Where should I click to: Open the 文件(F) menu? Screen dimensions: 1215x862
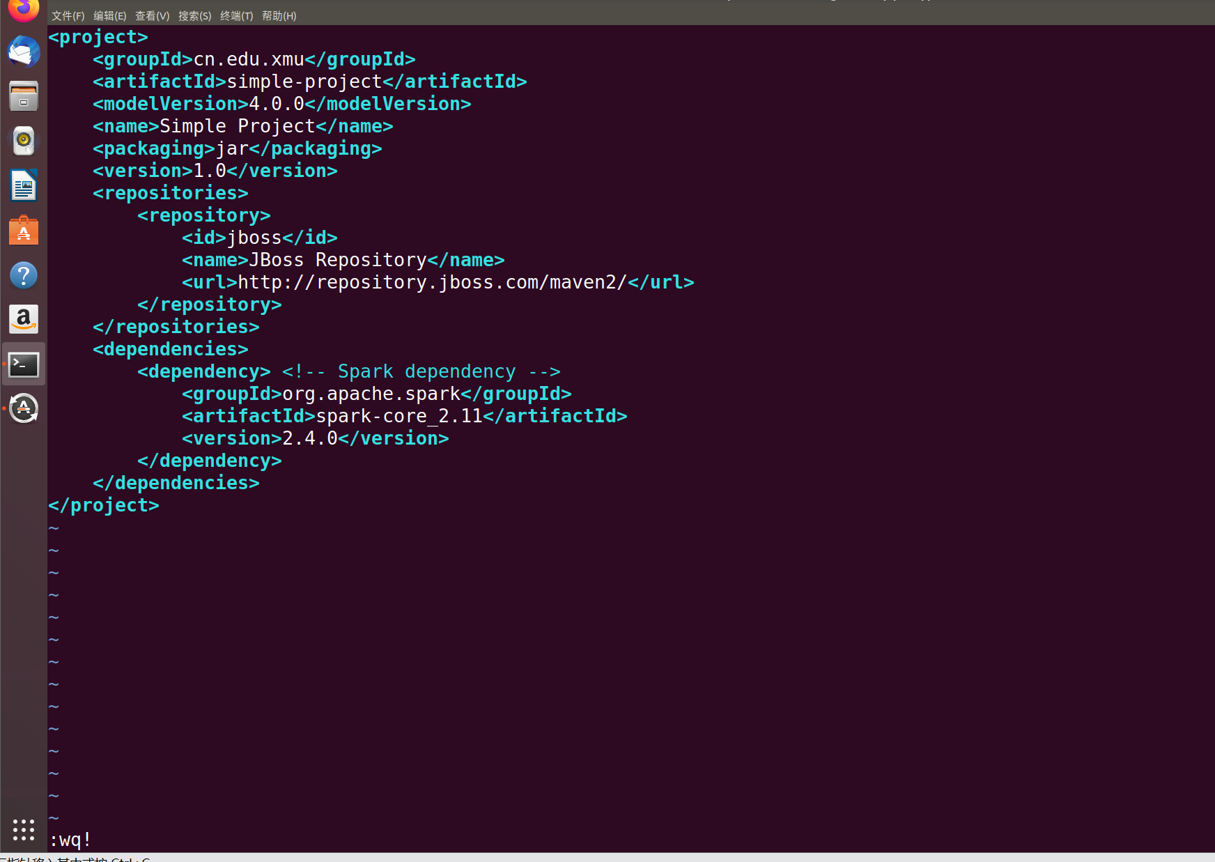coord(68,15)
